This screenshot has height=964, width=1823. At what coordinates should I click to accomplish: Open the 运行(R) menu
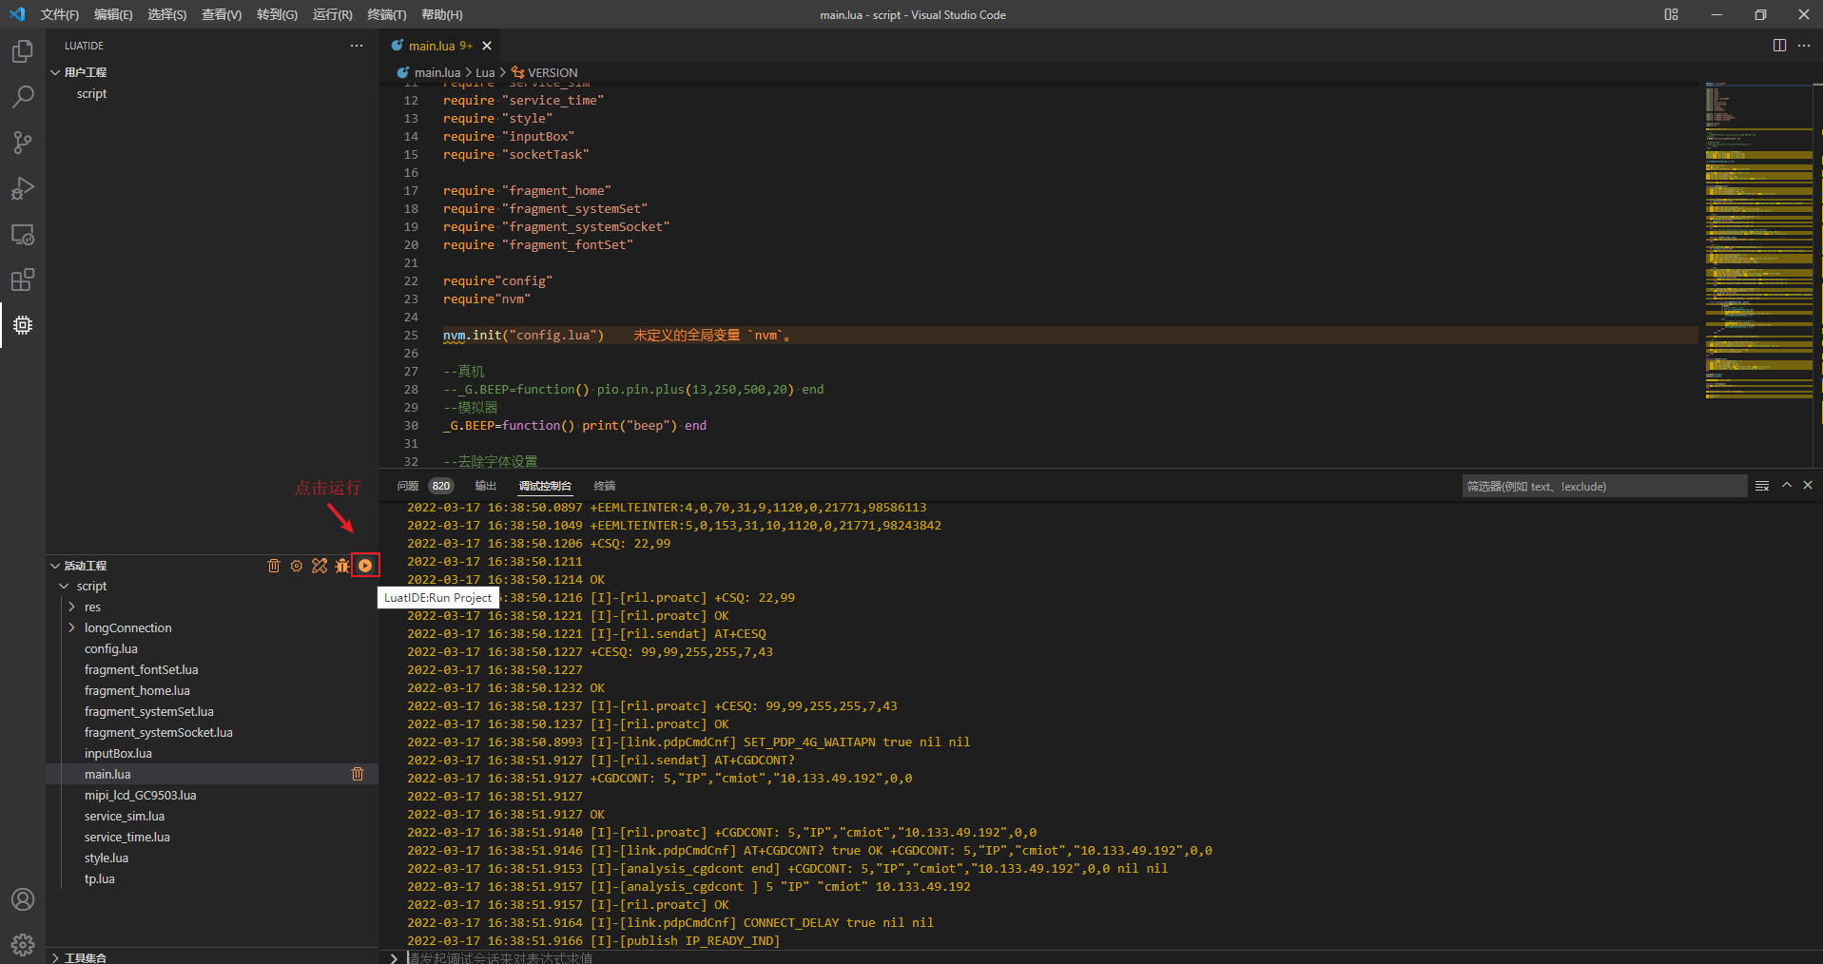(x=333, y=14)
